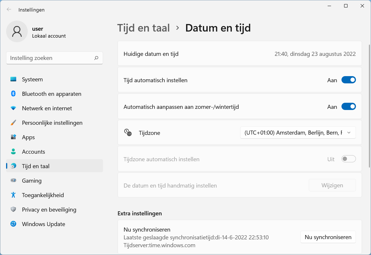Screen dimensions: 371x255
Task: Open the Tijdzone dropdown
Action: click(298, 133)
